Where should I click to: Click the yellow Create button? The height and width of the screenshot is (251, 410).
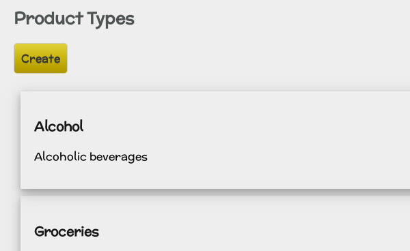click(x=40, y=59)
